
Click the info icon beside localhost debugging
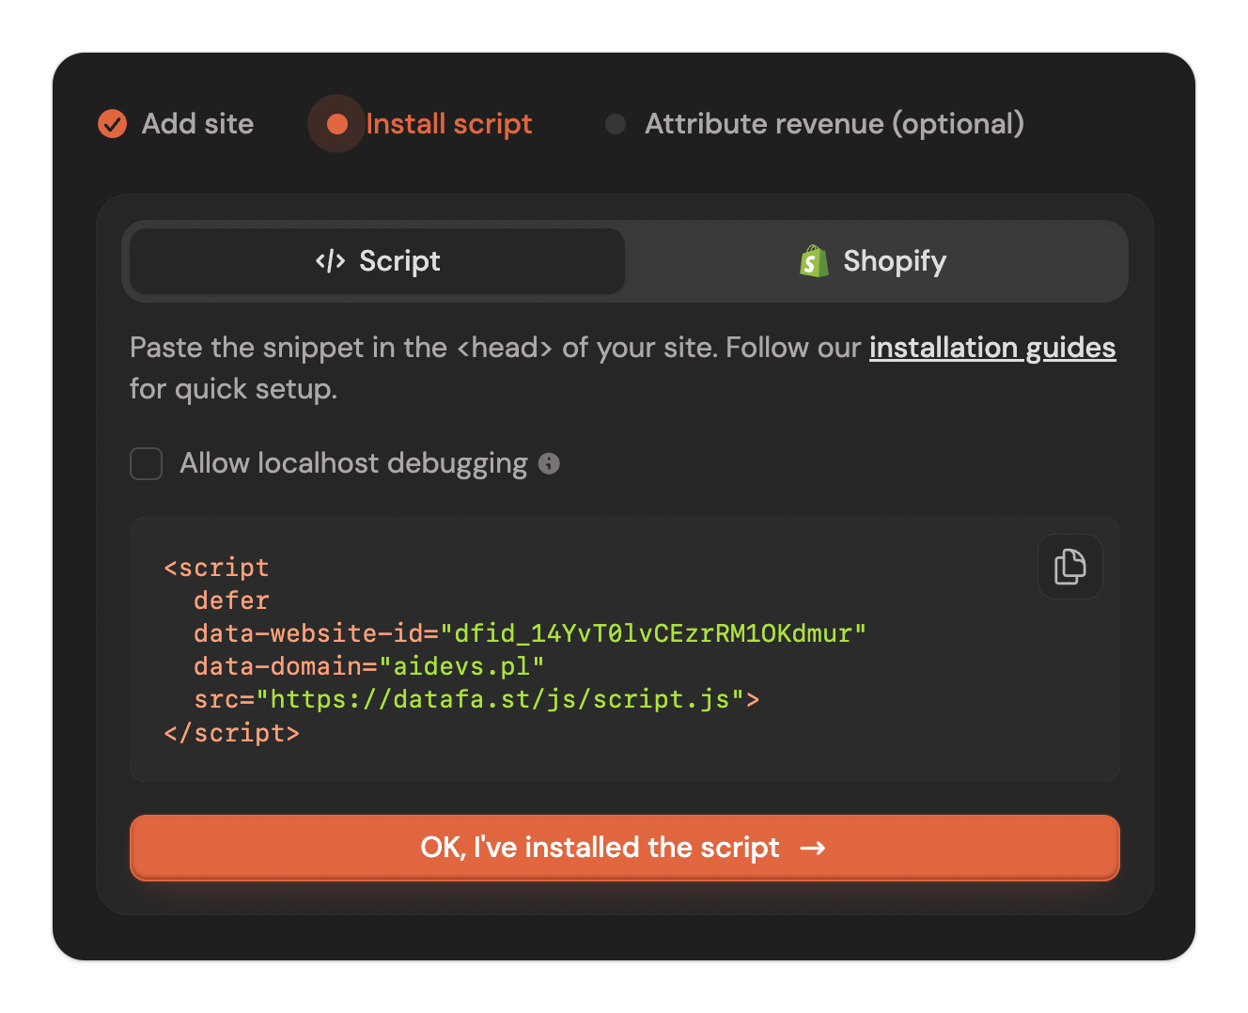click(549, 463)
